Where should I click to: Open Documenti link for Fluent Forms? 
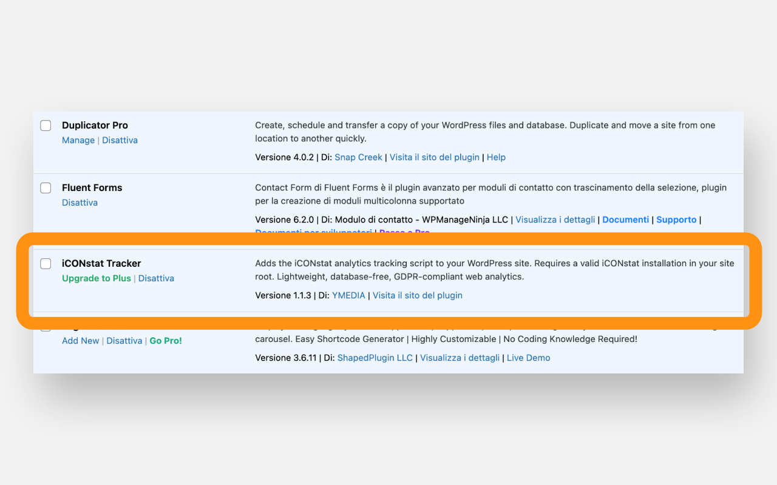pos(626,219)
